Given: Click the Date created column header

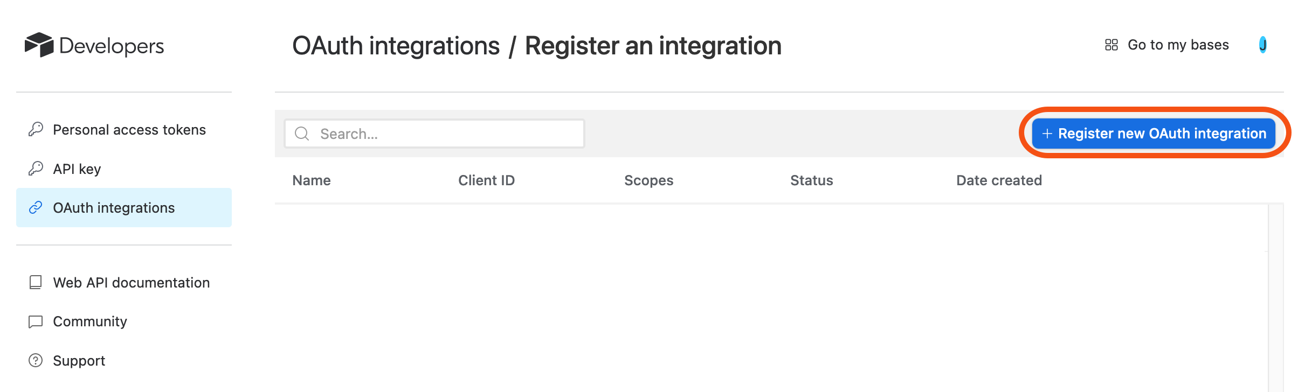Looking at the screenshot, I should point(999,180).
